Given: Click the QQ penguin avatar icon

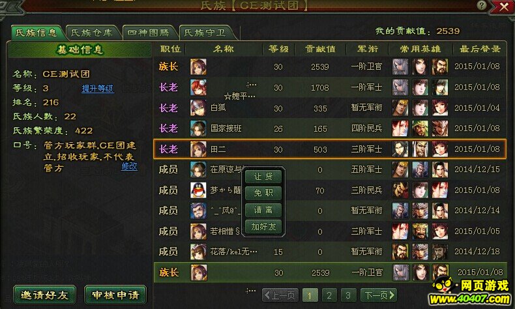Looking at the screenshot, I should [198, 190].
